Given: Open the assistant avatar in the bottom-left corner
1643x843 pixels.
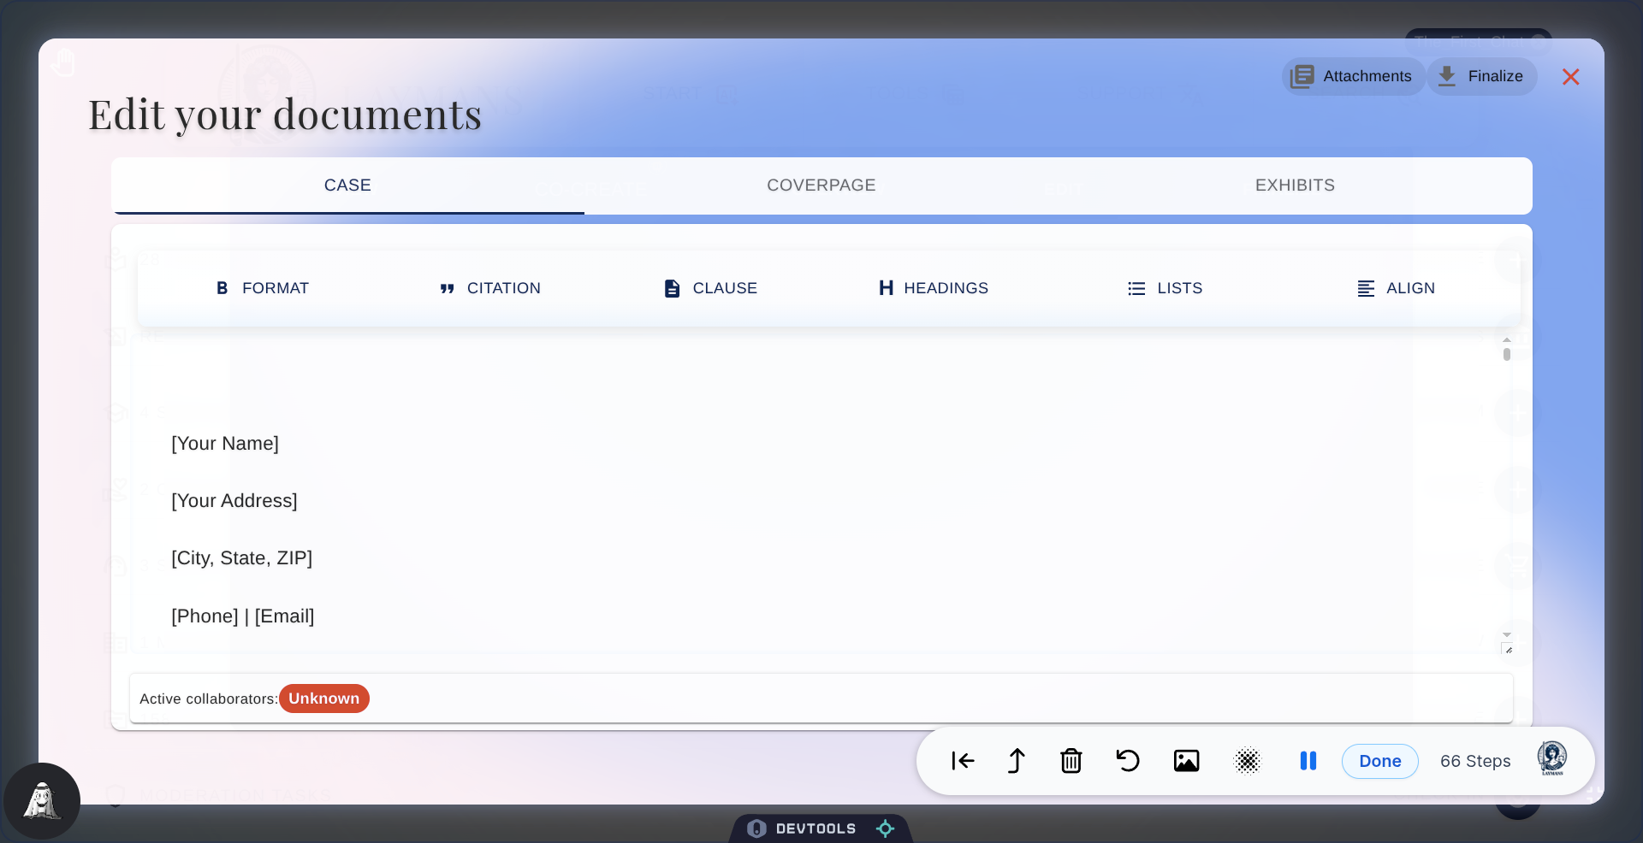Looking at the screenshot, I should 42,801.
